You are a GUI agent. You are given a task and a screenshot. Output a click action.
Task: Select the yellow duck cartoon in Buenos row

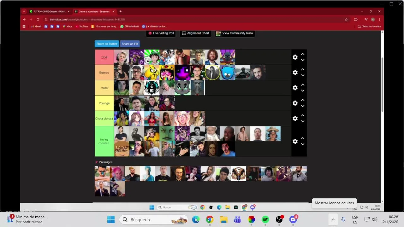pos(152,73)
